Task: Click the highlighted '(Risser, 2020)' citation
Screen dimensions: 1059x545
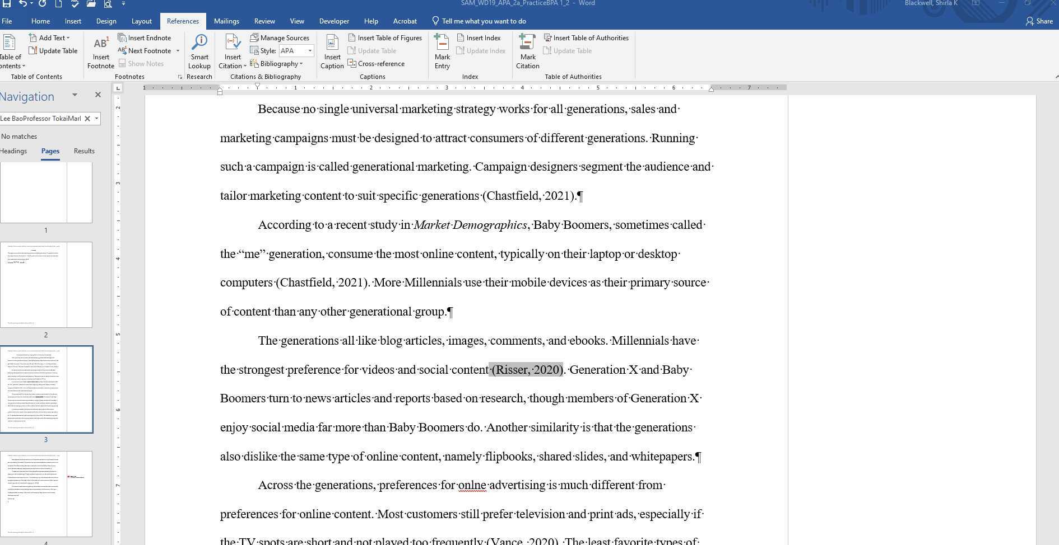Action: (x=527, y=369)
